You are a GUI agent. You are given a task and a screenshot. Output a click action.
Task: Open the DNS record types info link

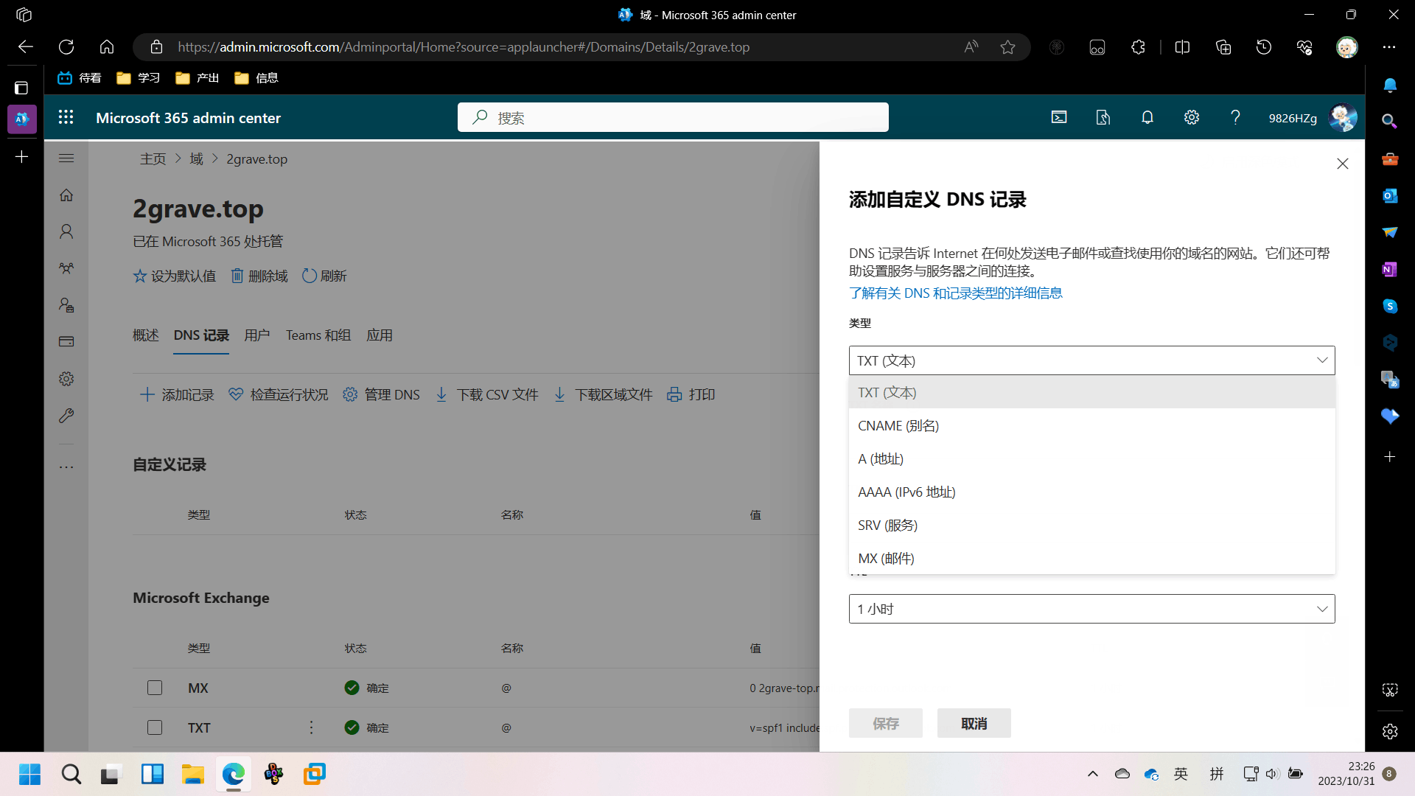955,293
